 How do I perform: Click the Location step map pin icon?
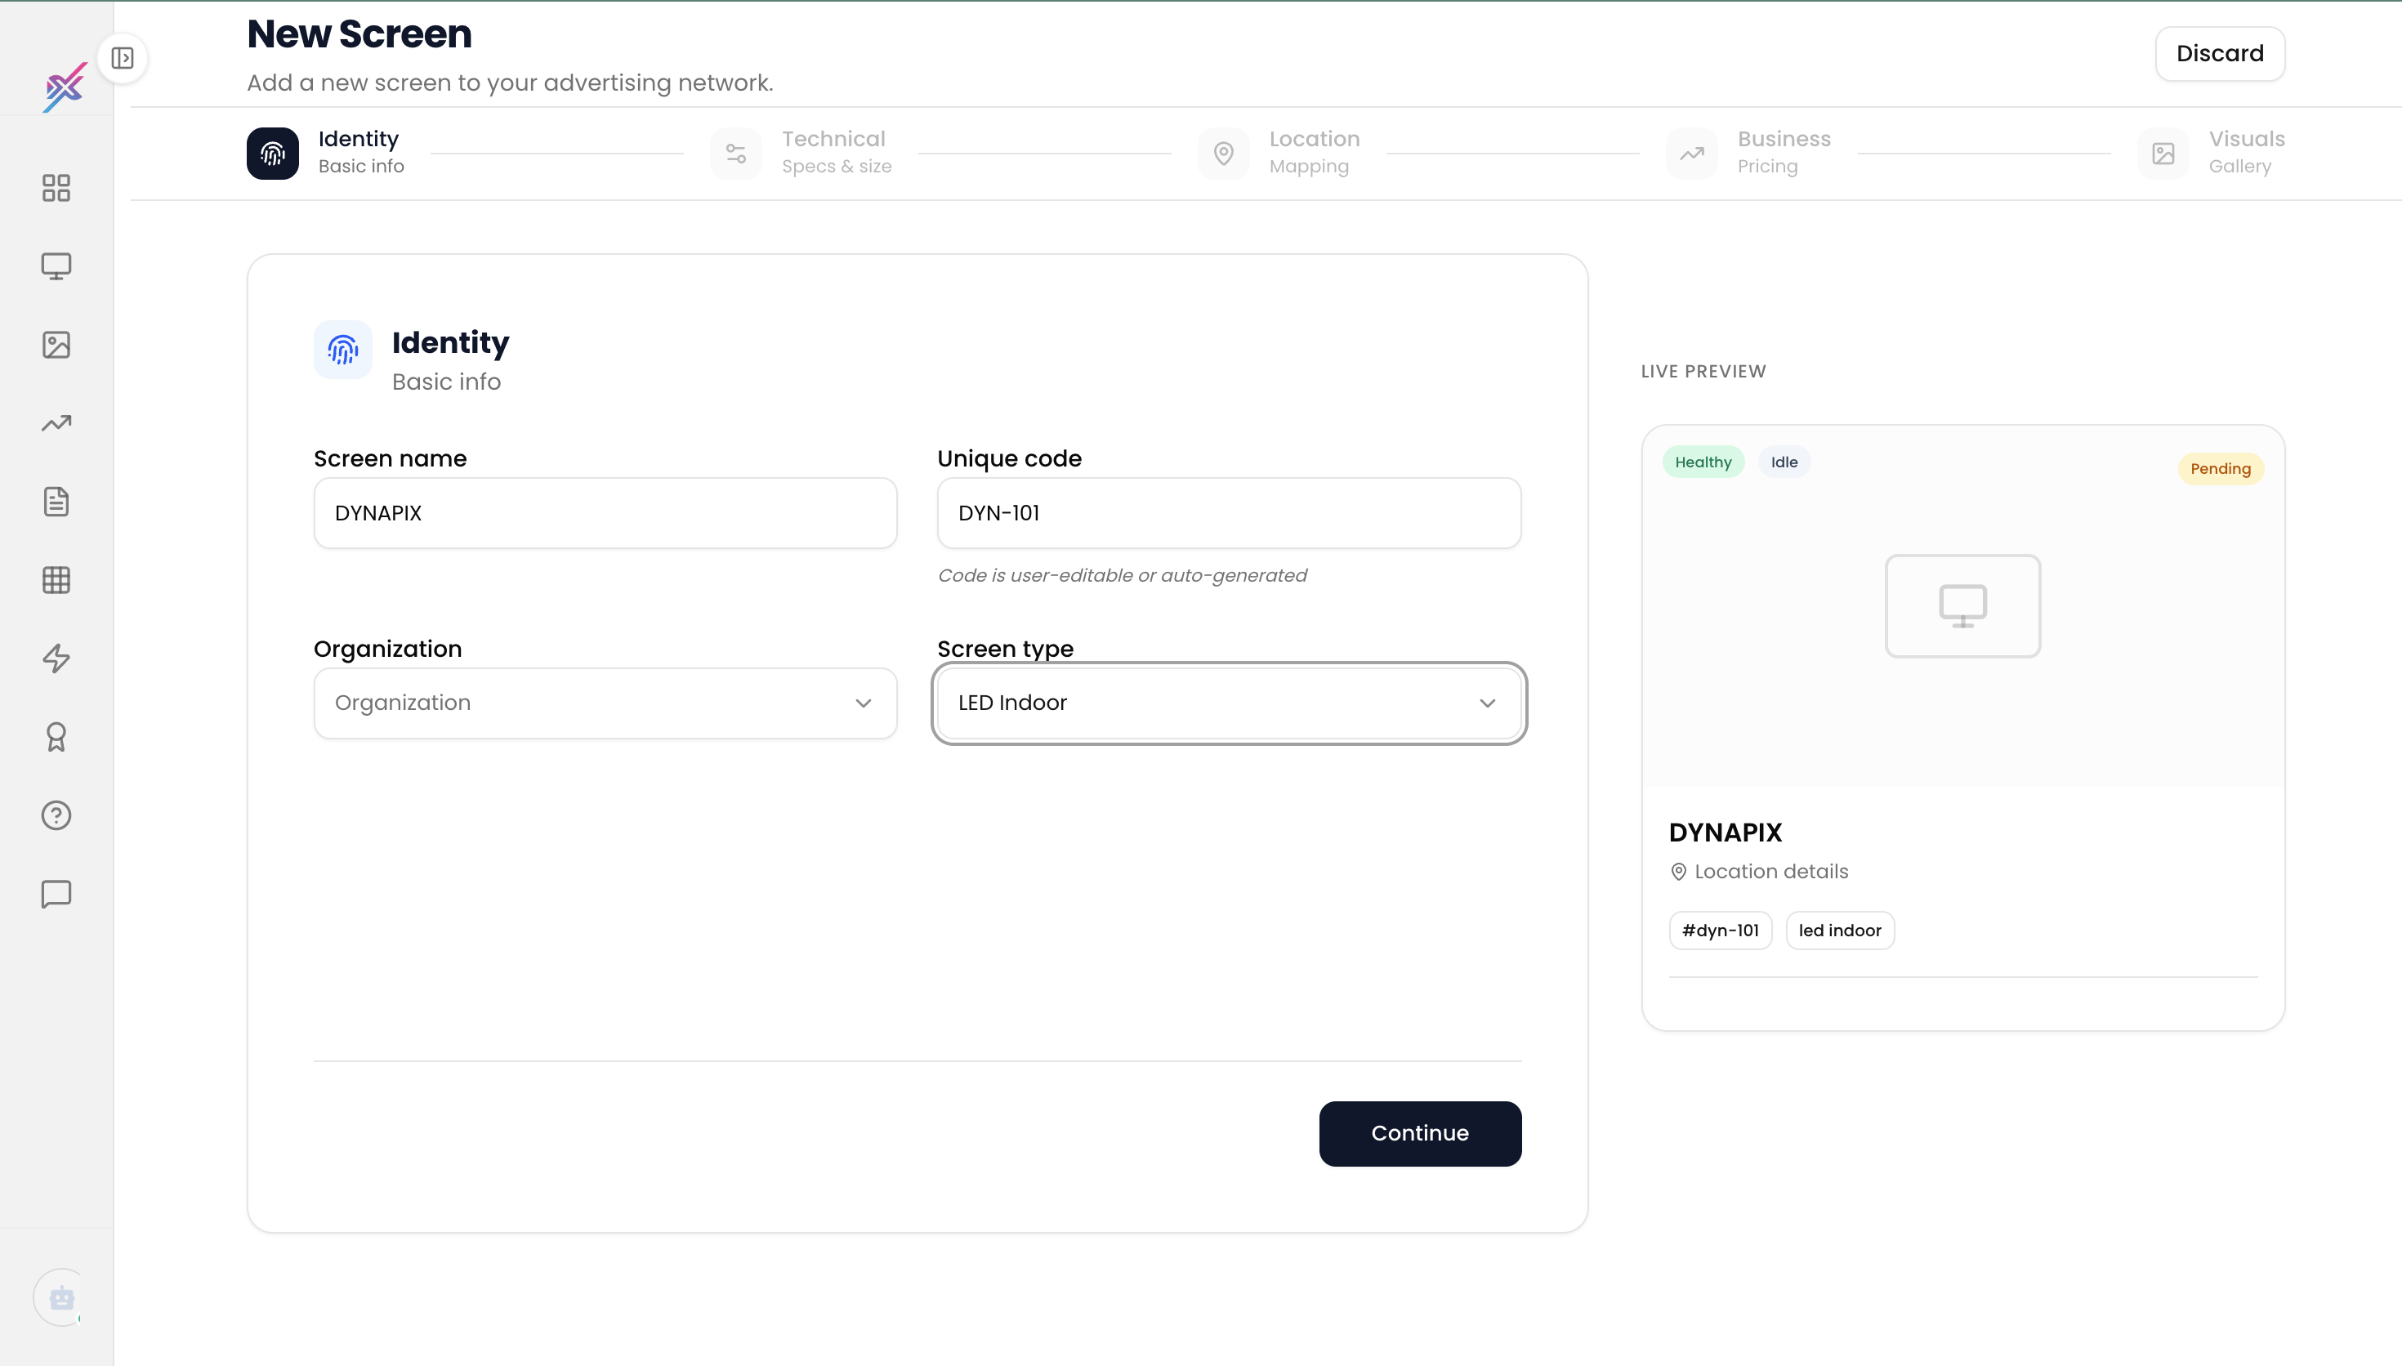[1224, 153]
